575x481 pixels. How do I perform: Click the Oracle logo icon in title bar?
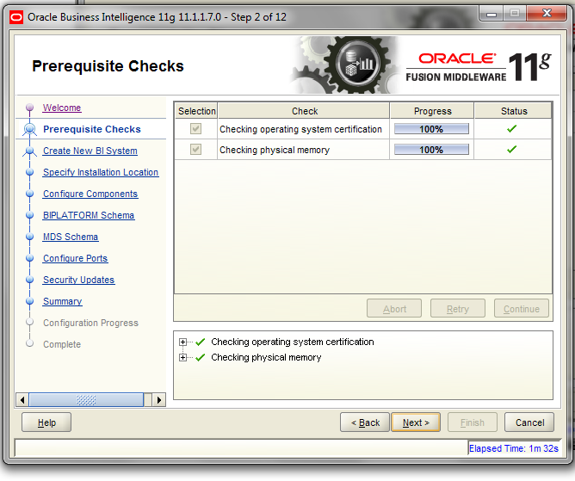click(16, 17)
